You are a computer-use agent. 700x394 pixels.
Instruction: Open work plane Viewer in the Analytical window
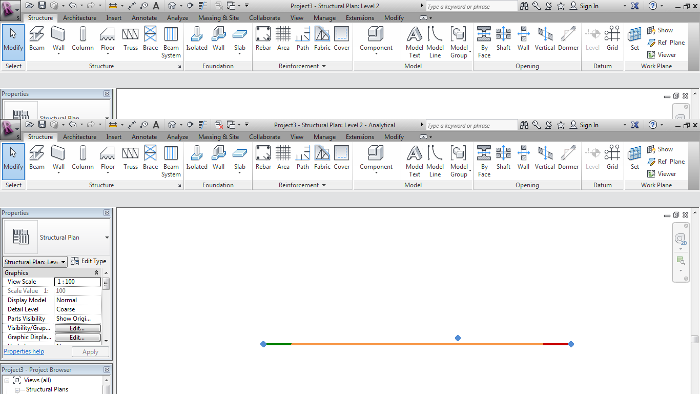point(662,174)
